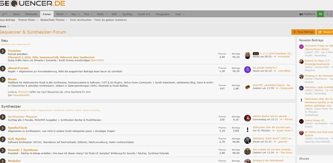Open the Themen finden dropdown
The image size is (333, 163).
[28, 20]
